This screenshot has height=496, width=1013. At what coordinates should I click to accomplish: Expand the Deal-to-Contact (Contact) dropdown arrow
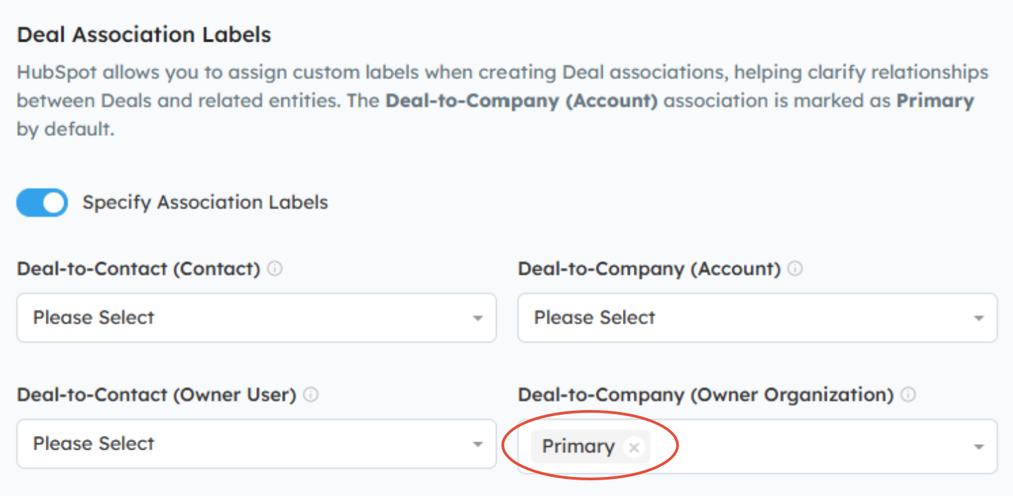[478, 318]
